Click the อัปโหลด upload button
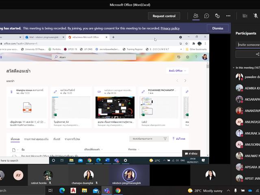 point(179,139)
